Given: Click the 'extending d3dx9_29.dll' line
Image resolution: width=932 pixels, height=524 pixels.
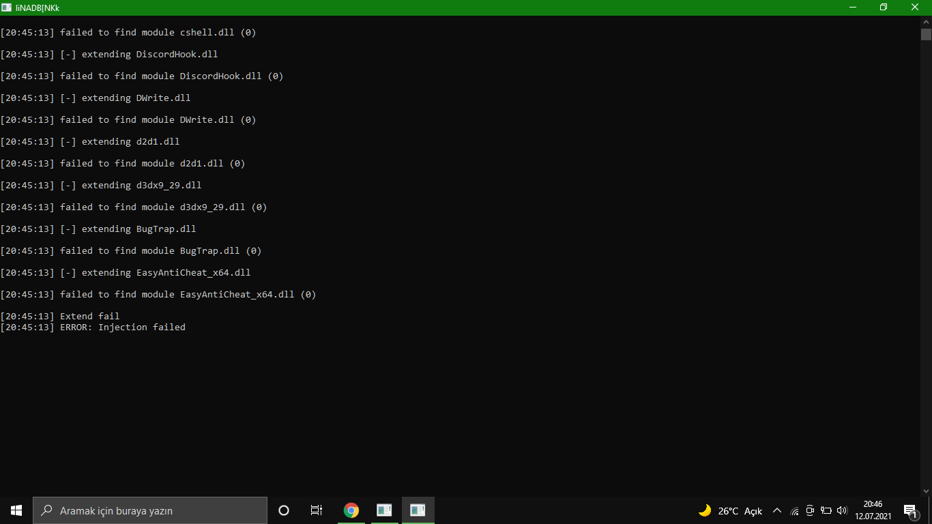Looking at the screenshot, I should (142, 186).
